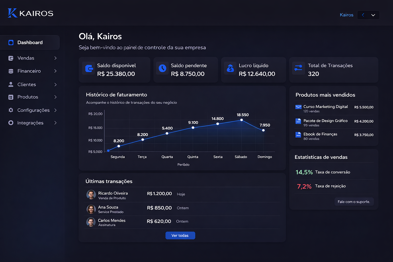Click the Configurações gear icon
The height and width of the screenshot is (262, 393).
click(11, 110)
